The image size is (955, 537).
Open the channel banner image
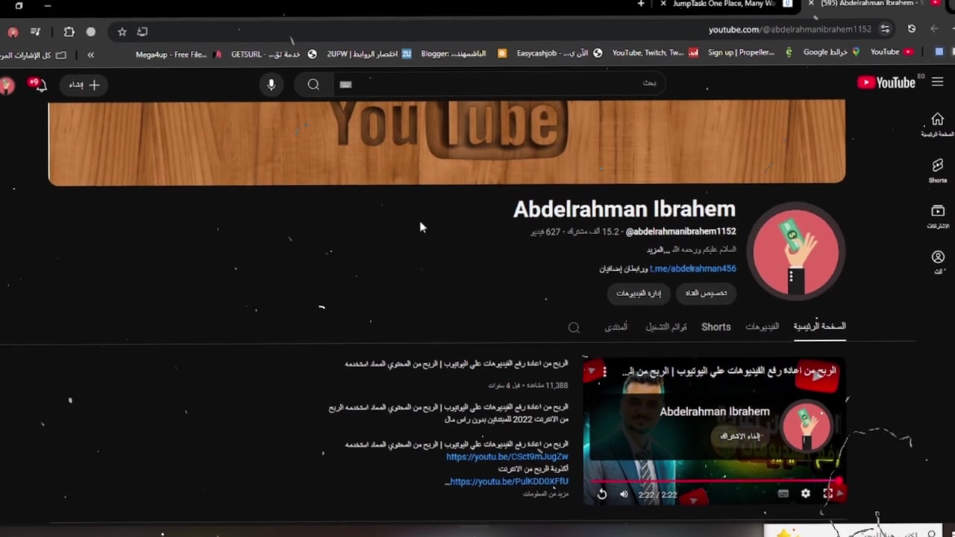click(447, 142)
